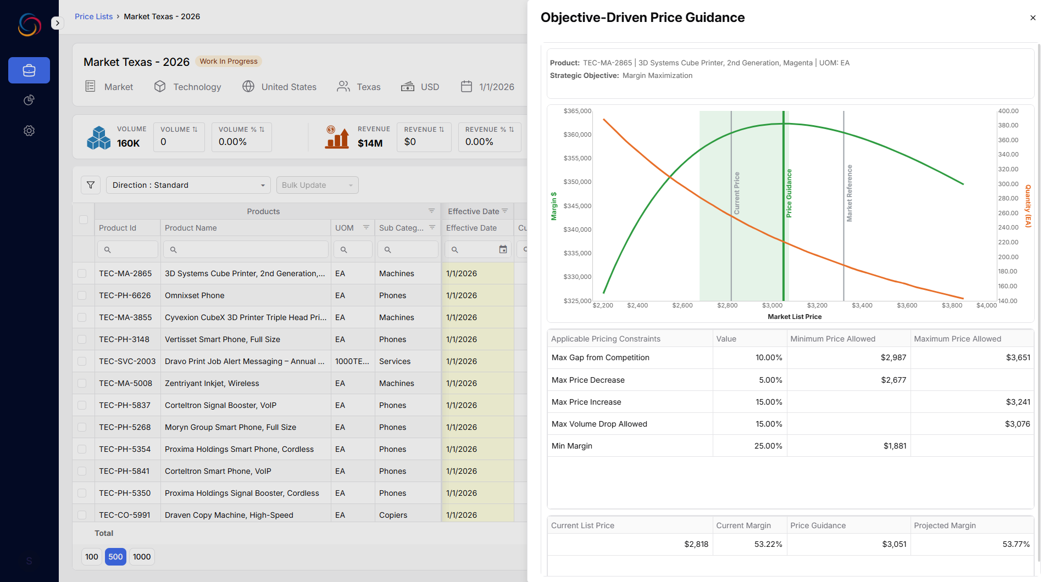The height and width of the screenshot is (582, 1049).
Task: Sort by VOLUME change arrows icon
Action: coord(195,130)
